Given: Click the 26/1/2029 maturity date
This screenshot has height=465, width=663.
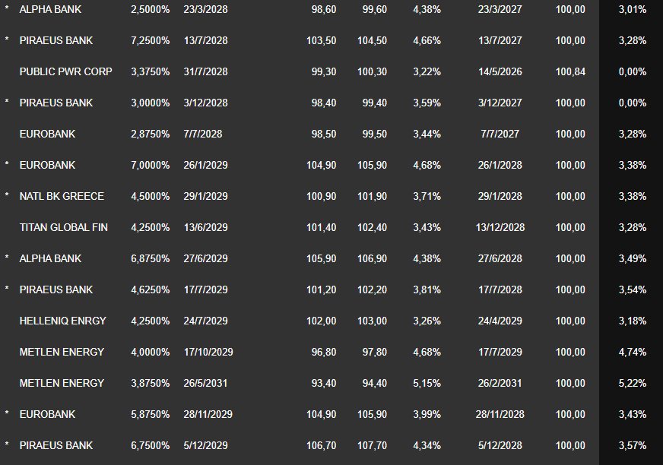Looking at the screenshot, I should (205, 166).
